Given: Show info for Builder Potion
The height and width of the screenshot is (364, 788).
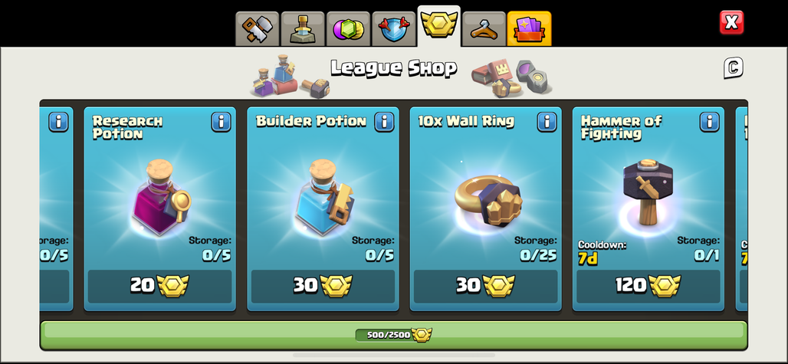Looking at the screenshot, I should click(384, 122).
